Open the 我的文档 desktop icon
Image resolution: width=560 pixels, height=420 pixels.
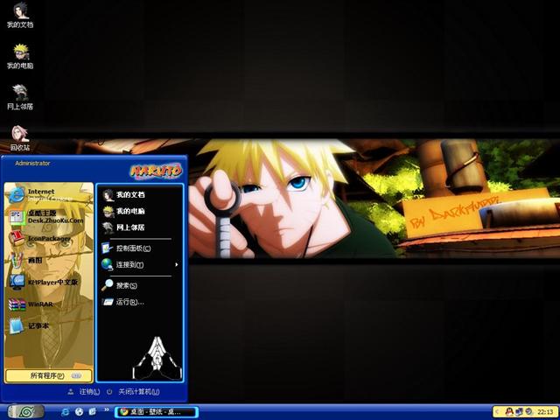click(x=20, y=15)
